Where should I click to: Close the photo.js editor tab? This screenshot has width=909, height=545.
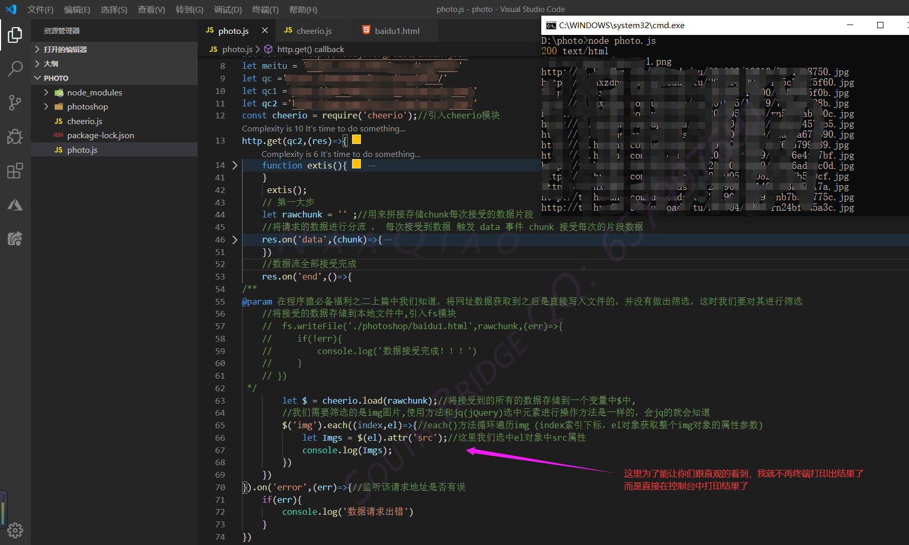pyautogui.click(x=265, y=31)
